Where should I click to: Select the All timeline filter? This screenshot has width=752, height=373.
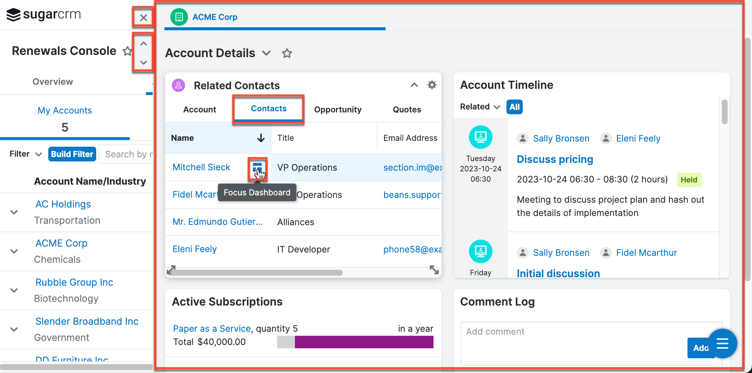pyautogui.click(x=514, y=107)
